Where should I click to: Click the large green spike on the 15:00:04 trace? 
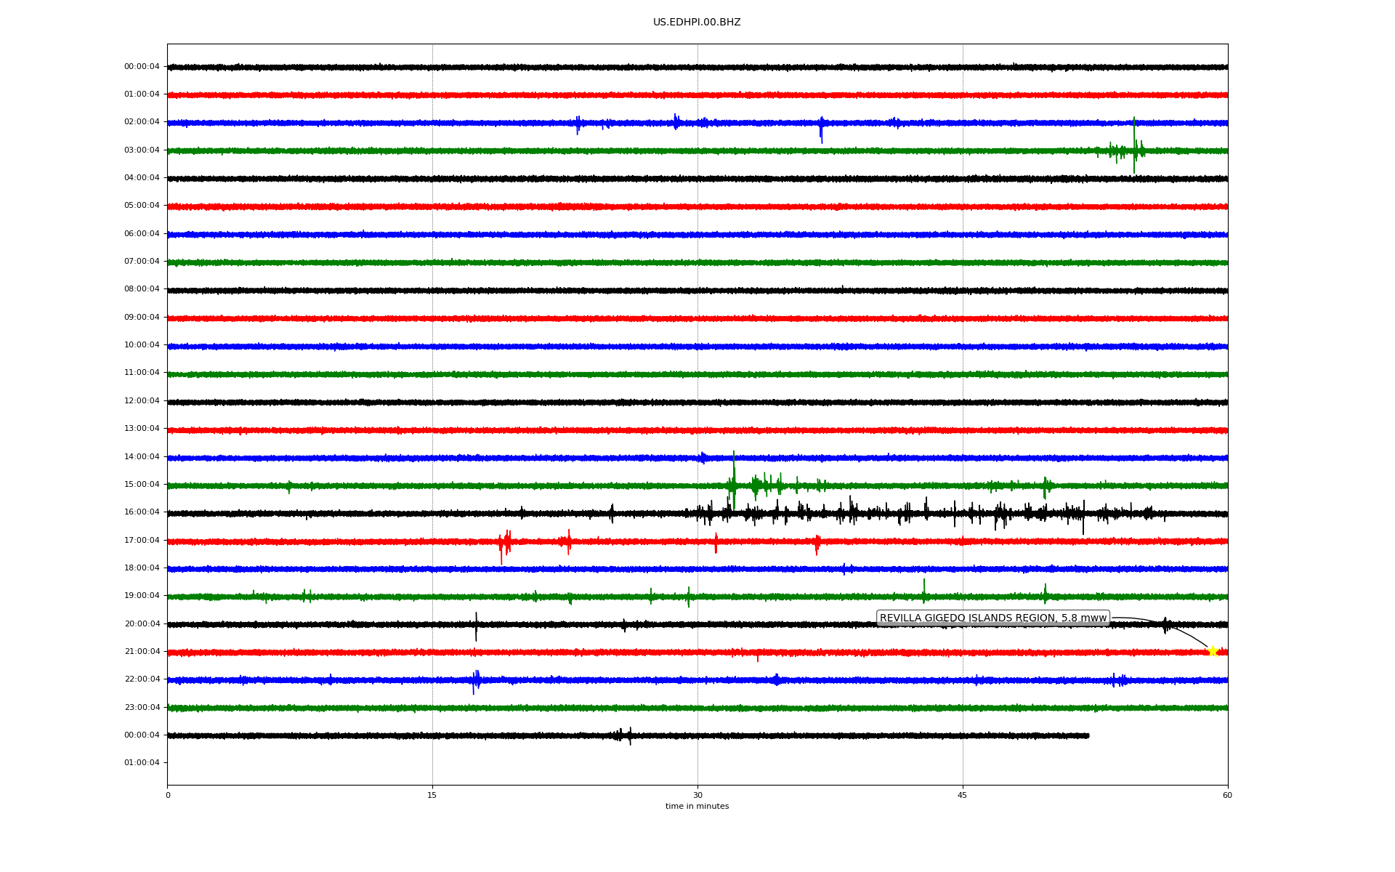[734, 480]
